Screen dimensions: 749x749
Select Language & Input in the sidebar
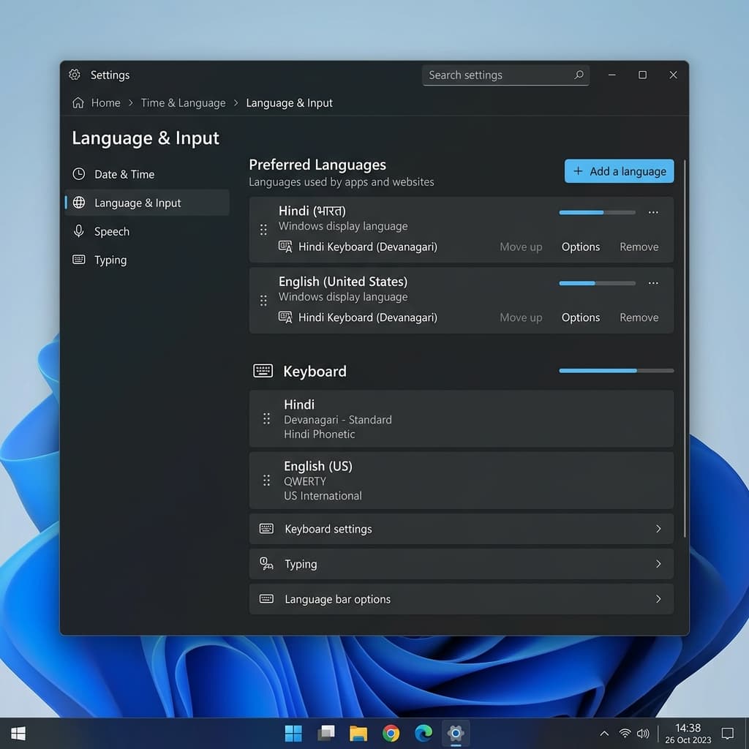(x=147, y=203)
